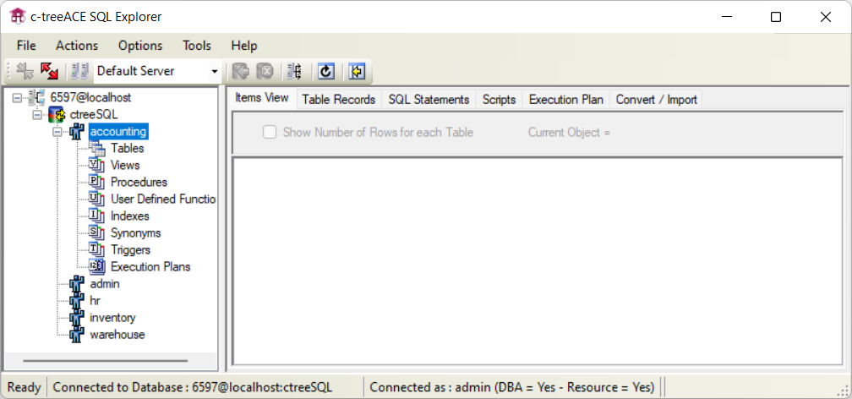
Task: Click the Views node icon
Action: click(96, 165)
